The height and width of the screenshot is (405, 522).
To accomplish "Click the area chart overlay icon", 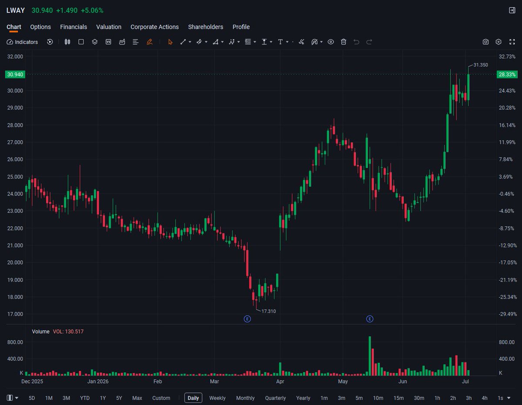I will pyautogui.click(x=122, y=42).
